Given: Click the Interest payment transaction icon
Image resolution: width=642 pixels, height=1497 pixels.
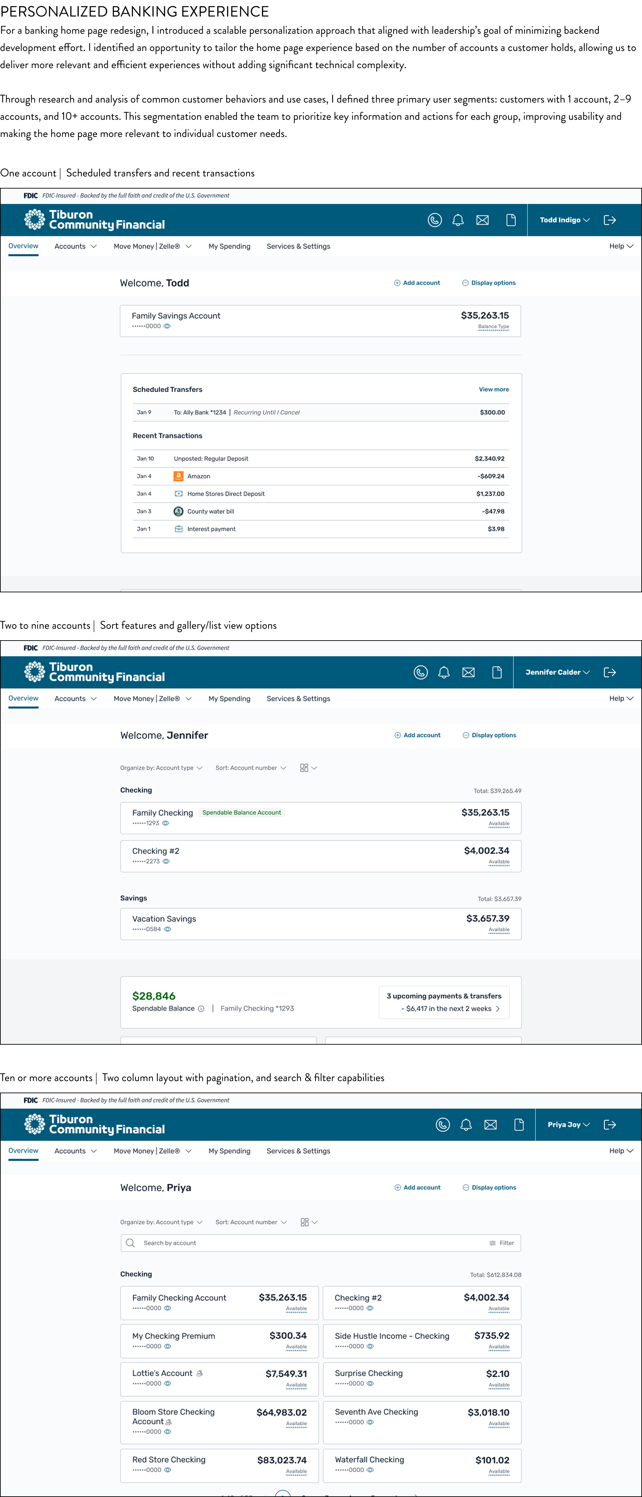Looking at the screenshot, I should 178,529.
